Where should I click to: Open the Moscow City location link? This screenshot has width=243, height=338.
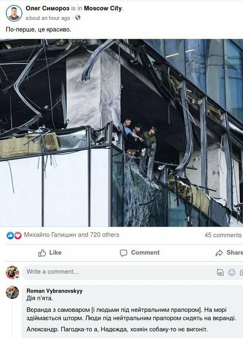tap(103, 9)
